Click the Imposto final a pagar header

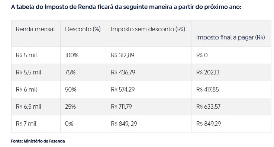point(231,37)
